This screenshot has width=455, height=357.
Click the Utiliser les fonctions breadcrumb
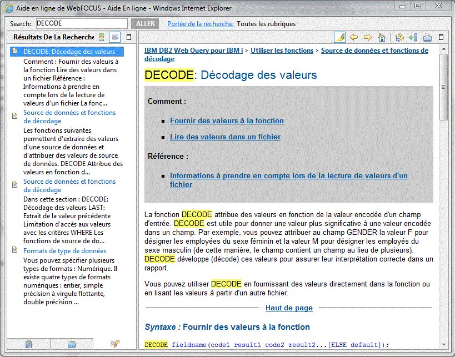(282, 51)
